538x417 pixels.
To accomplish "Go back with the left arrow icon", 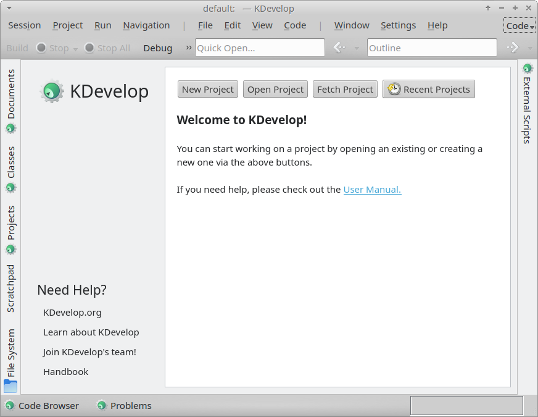I will pos(339,48).
